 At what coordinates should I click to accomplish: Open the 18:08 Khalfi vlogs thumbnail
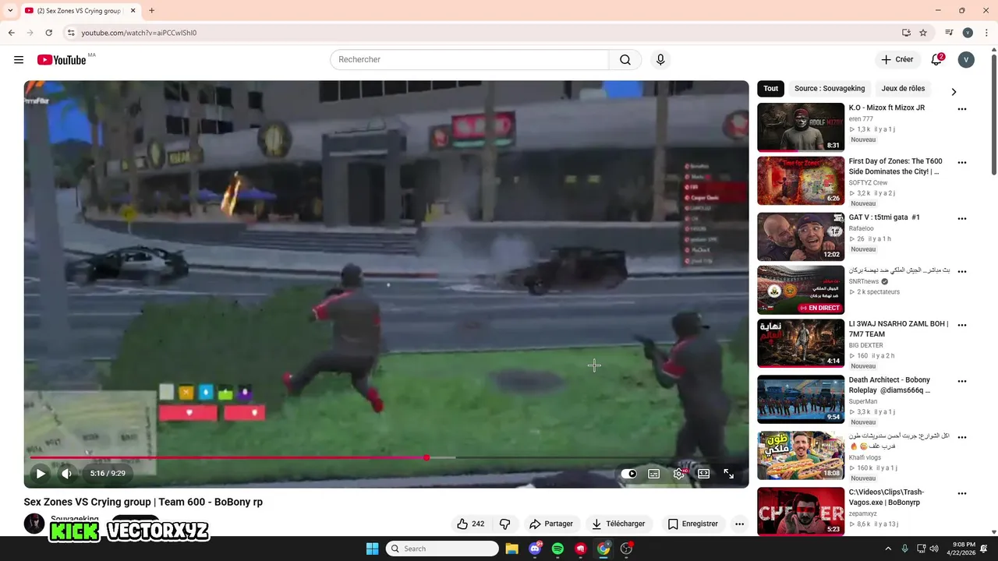[x=801, y=456]
